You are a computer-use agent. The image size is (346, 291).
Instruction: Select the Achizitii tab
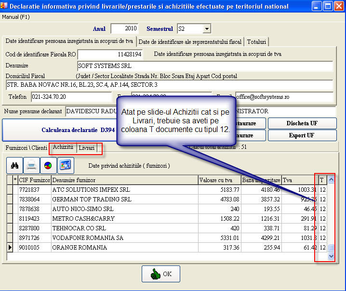pos(63,147)
